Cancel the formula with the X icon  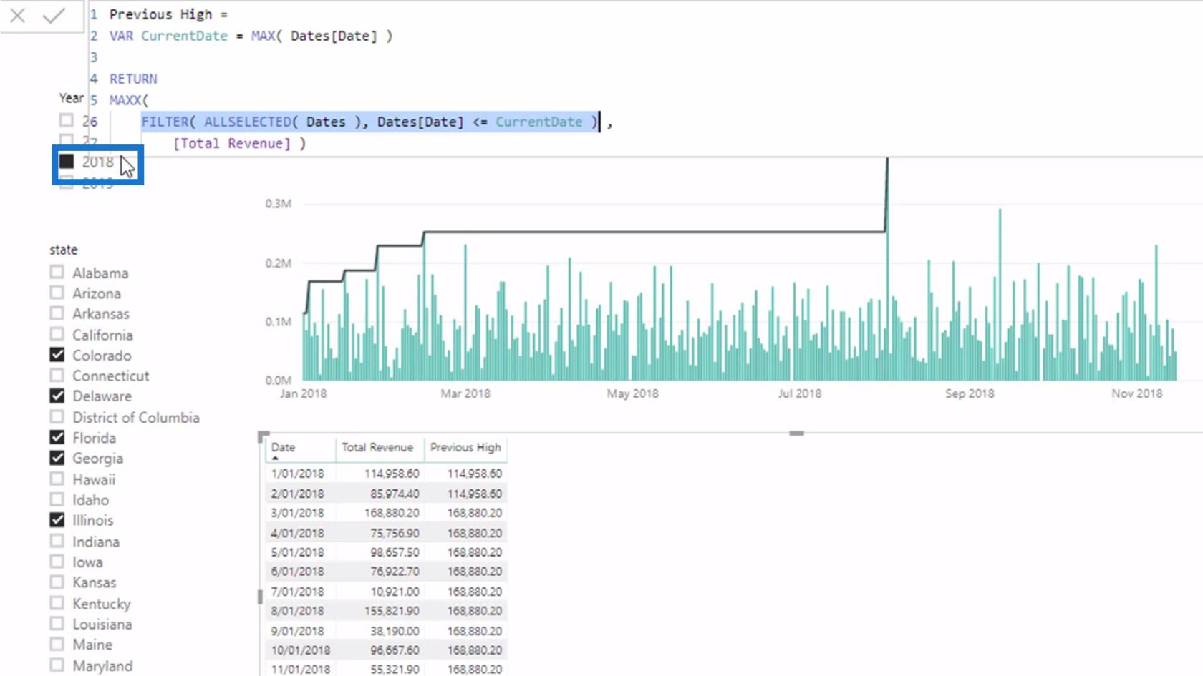coord(18,15)
